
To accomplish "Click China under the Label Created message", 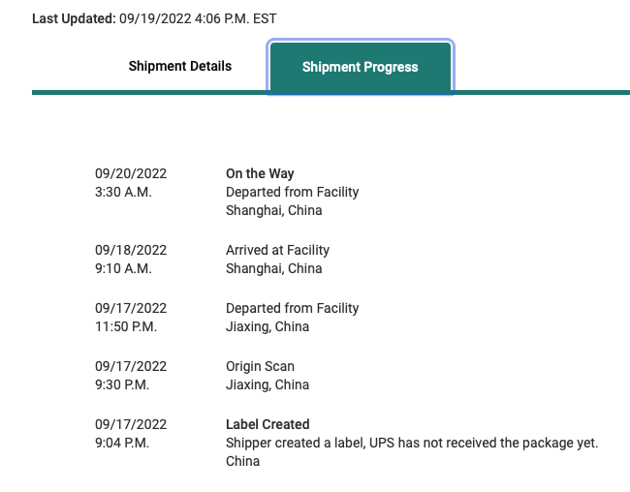I will 242,461.
